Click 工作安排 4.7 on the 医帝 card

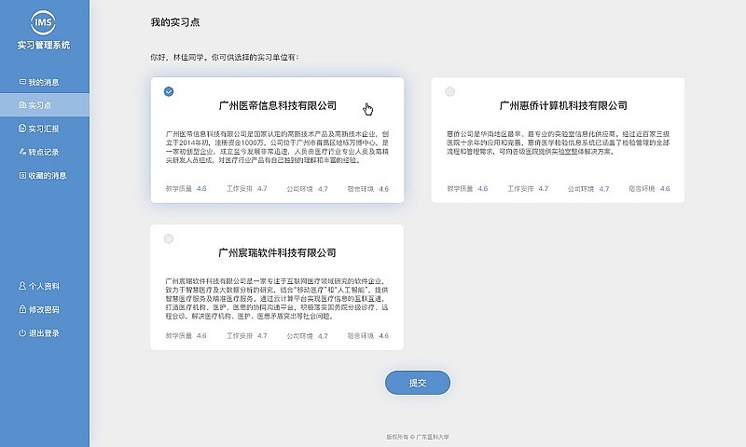(247, 189)
